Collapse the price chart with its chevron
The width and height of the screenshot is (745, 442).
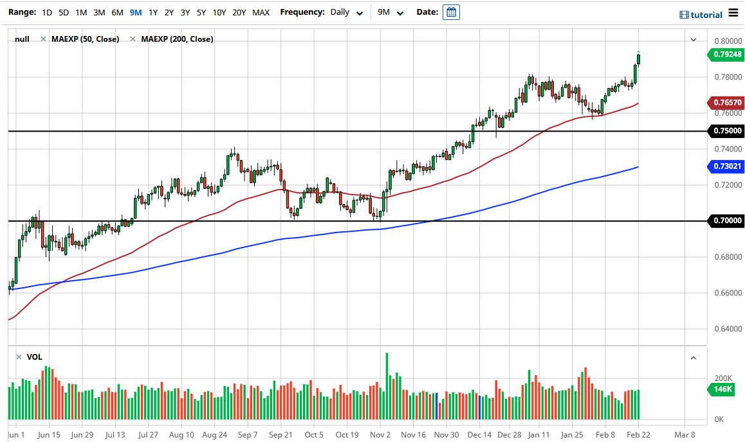click(693, 39)
